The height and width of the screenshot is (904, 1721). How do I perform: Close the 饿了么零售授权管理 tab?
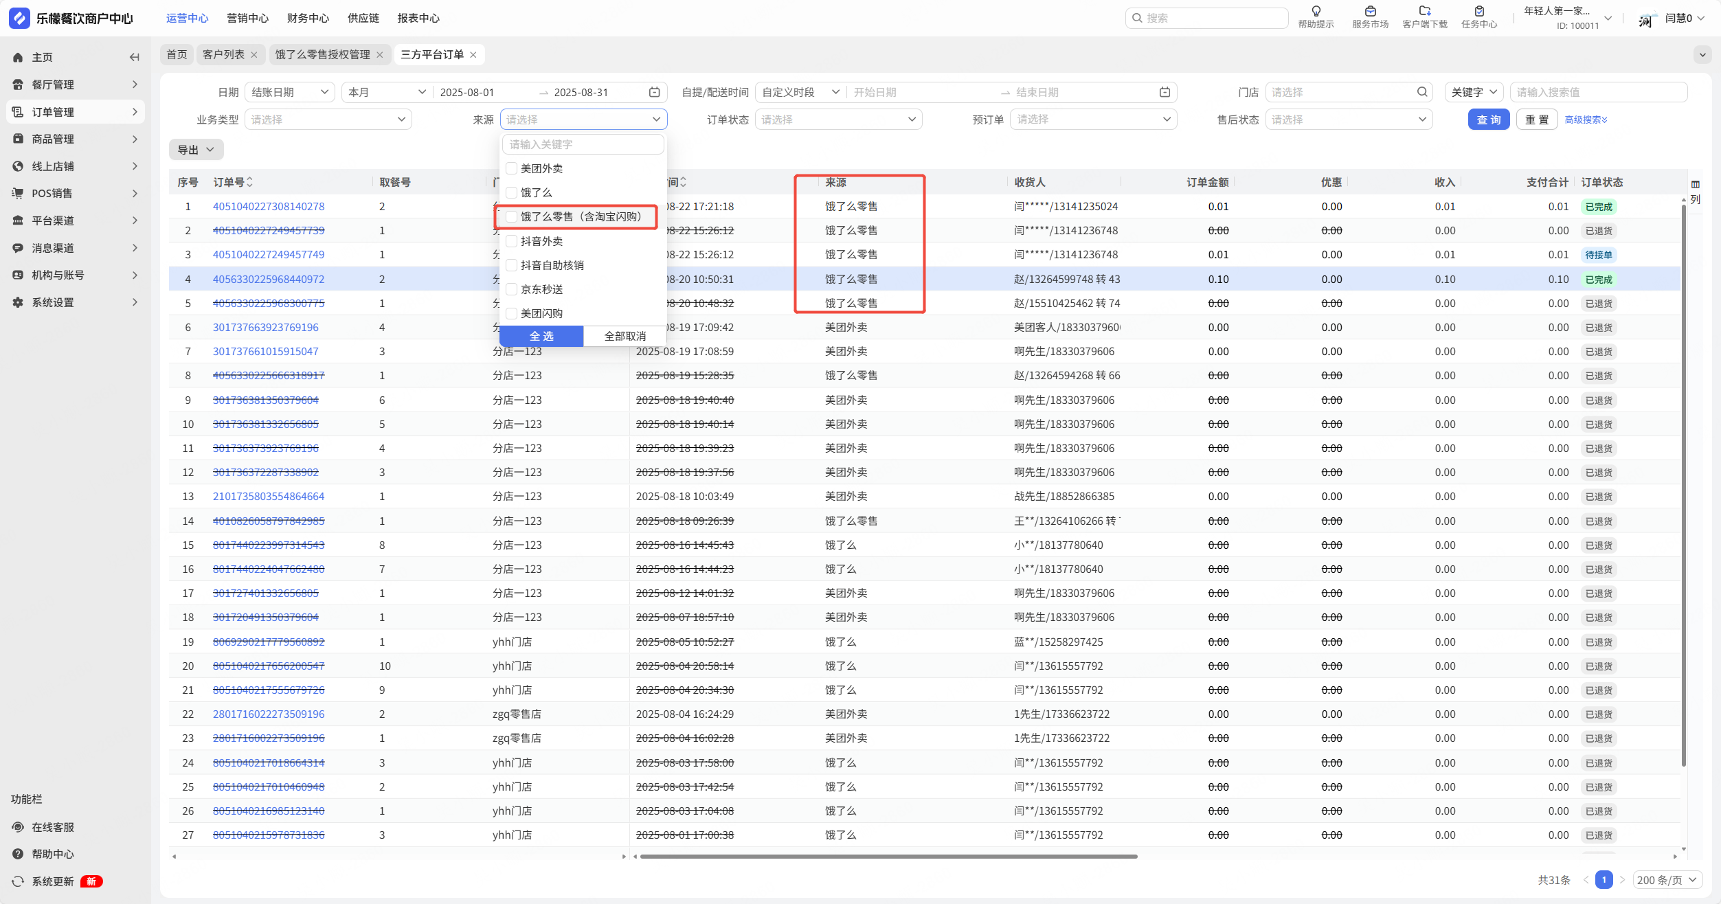point(380,55)
